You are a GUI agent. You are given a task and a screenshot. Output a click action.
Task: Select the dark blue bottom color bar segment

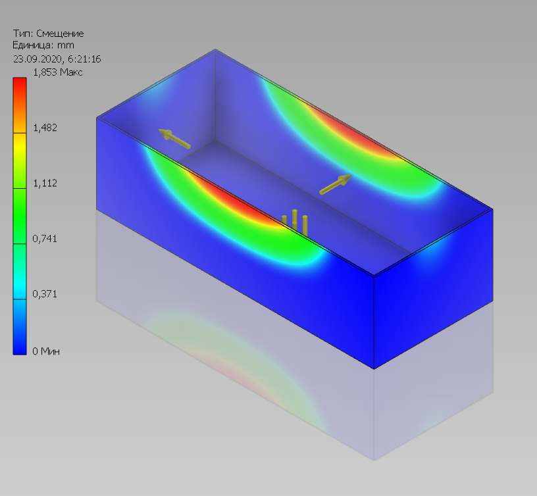[20, 327]
